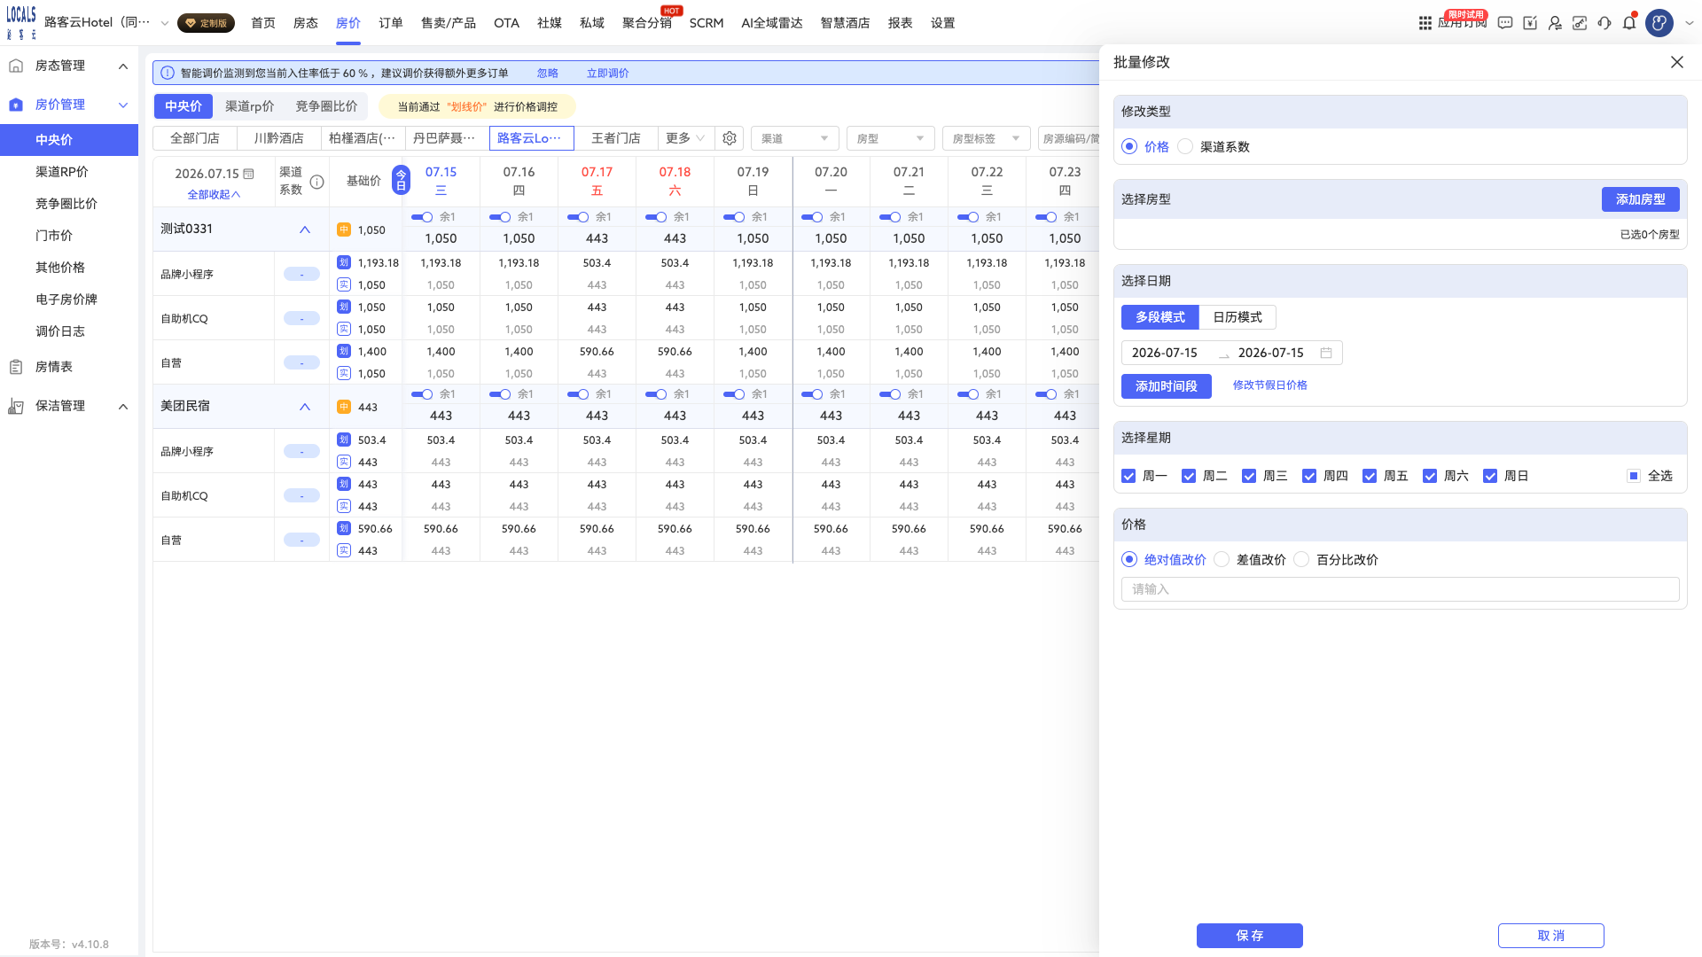The width and height of the screenshot is (1702, 957).
Task: Open the 房型 filter dropdown
Action: (x=889, y=138)
